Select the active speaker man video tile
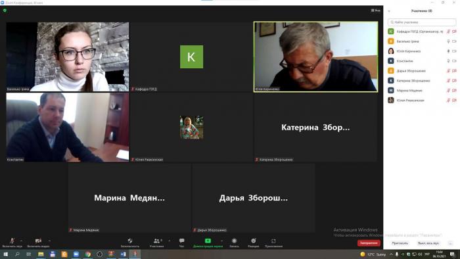This screenshot has height=259, width=460. click(x=315, y=57)
